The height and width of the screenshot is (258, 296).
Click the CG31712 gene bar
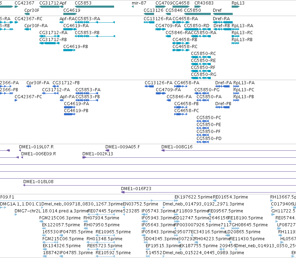point(49,7)
